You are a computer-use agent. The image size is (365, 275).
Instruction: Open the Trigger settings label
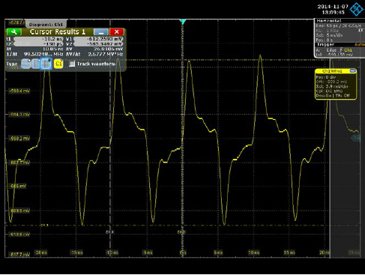[x=325, y=45]
